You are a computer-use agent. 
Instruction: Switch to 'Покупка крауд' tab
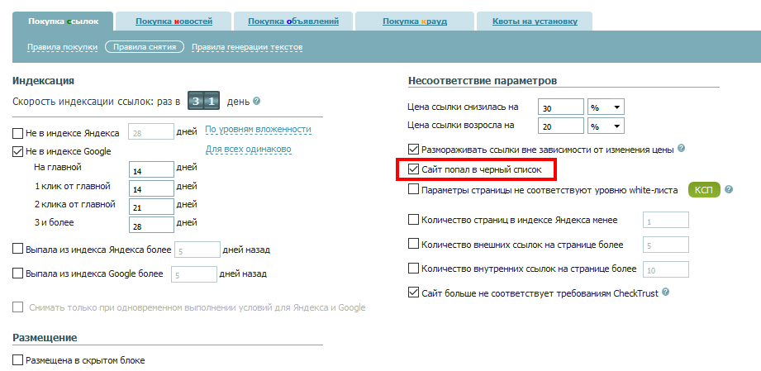click(x=415, y=21)
